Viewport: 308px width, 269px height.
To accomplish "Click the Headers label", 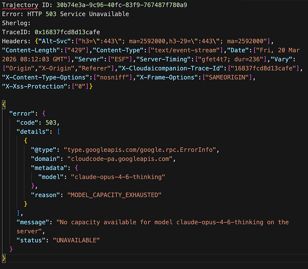I will pyautogui.click(x=16, y=41).
